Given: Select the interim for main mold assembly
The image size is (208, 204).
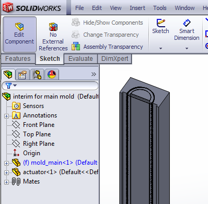Looking at the screenshot, I should (x=51, y=96).
